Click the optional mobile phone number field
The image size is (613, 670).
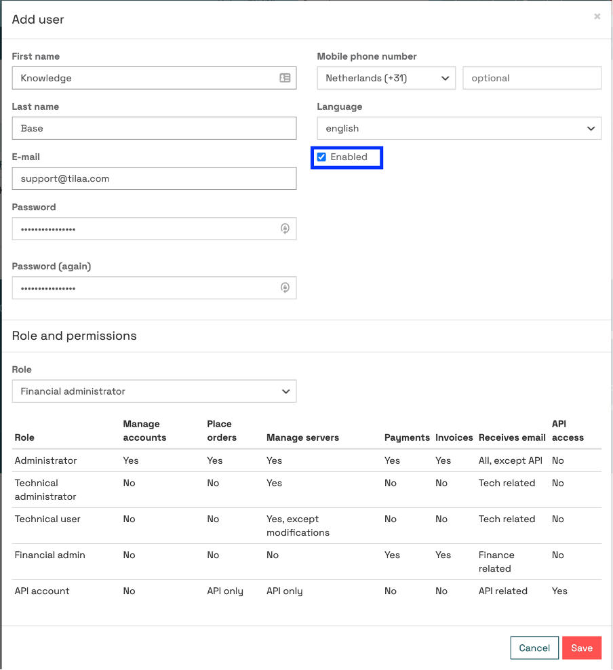point(532,78)
